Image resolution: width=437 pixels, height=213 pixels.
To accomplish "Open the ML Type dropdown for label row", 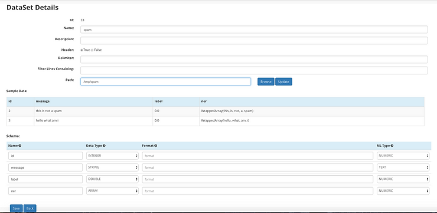I will coord(403,179).
